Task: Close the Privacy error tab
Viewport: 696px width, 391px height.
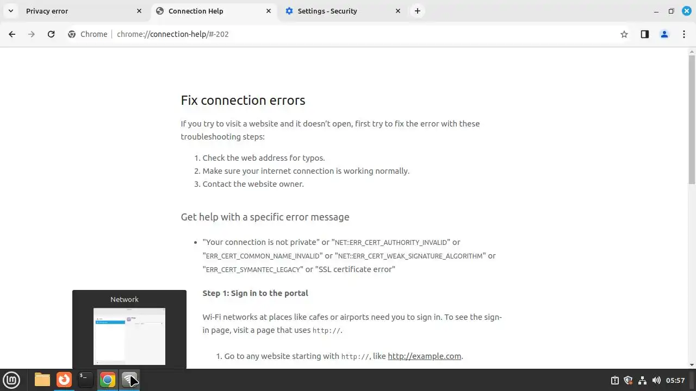Action: 139,11
